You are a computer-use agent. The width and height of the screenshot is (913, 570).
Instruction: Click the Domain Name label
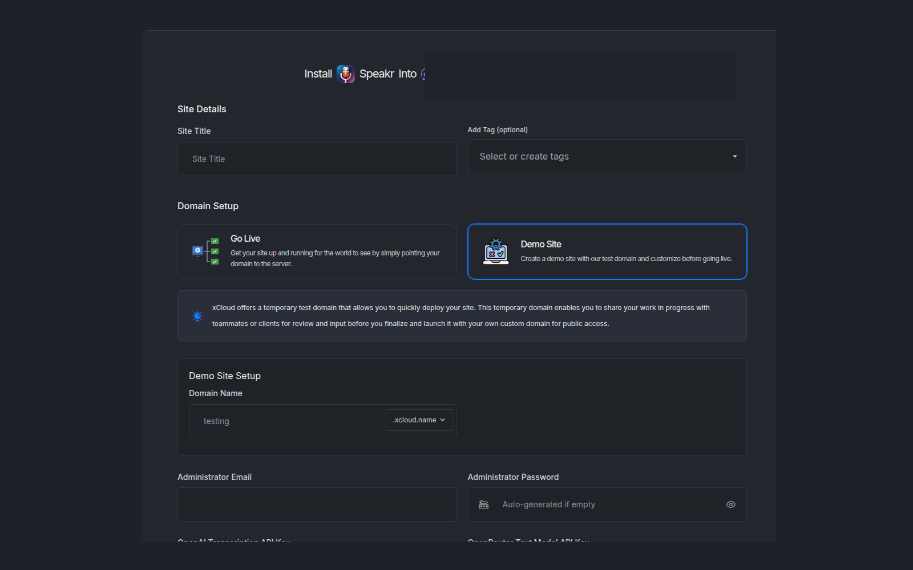pyautogui.click(x=216, y=393)
